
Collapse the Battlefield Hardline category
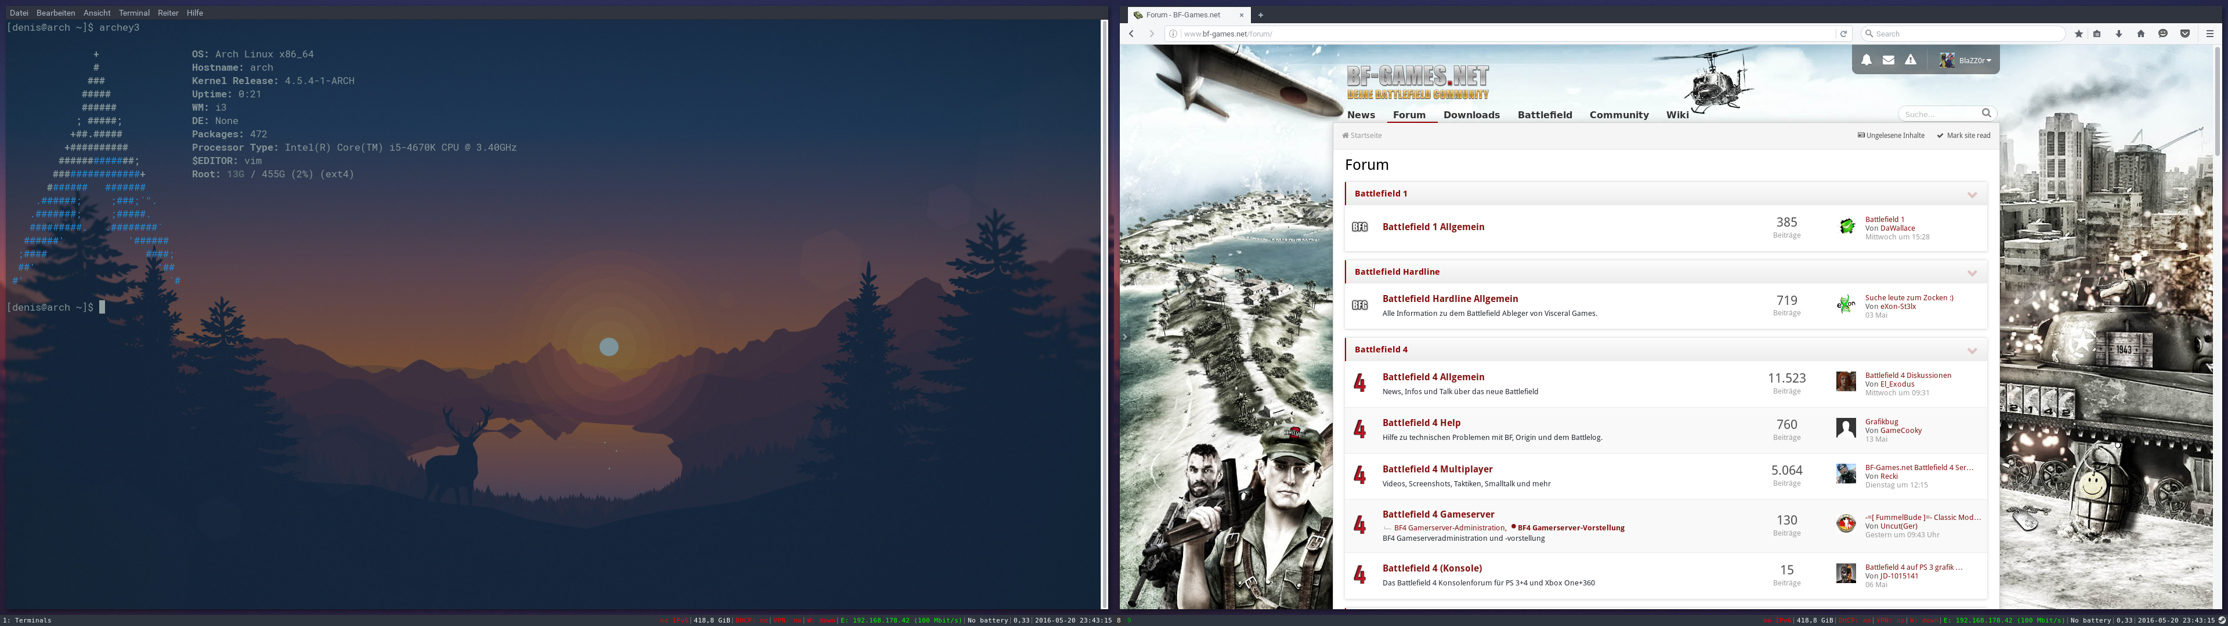1972,272
